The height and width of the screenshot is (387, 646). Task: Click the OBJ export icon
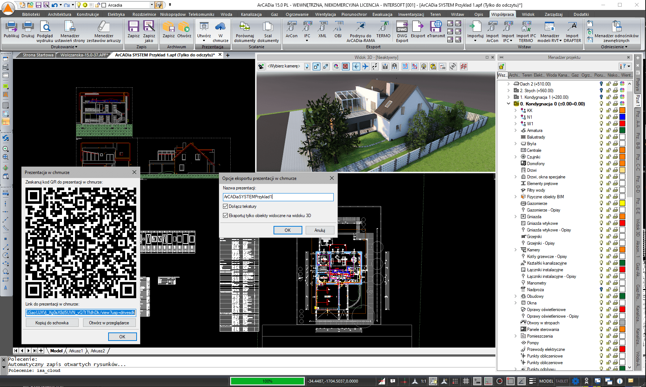coord(338,29)
